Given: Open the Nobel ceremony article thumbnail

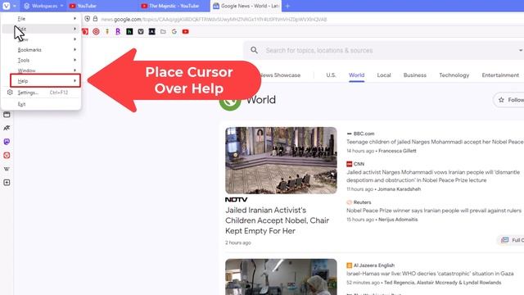Looking at the screenshot, I should [281, 161].
